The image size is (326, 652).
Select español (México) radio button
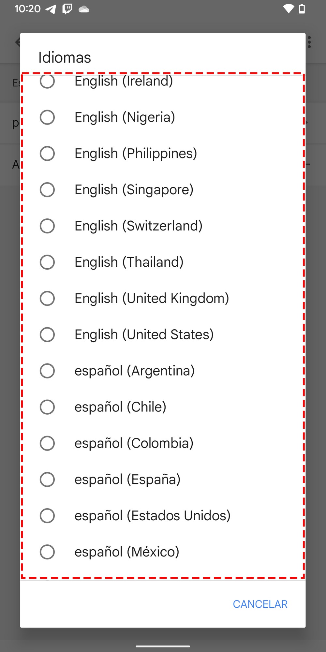tap(47, 552)
